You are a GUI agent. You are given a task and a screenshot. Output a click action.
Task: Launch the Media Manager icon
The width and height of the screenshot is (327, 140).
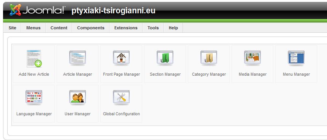(252, 58)
